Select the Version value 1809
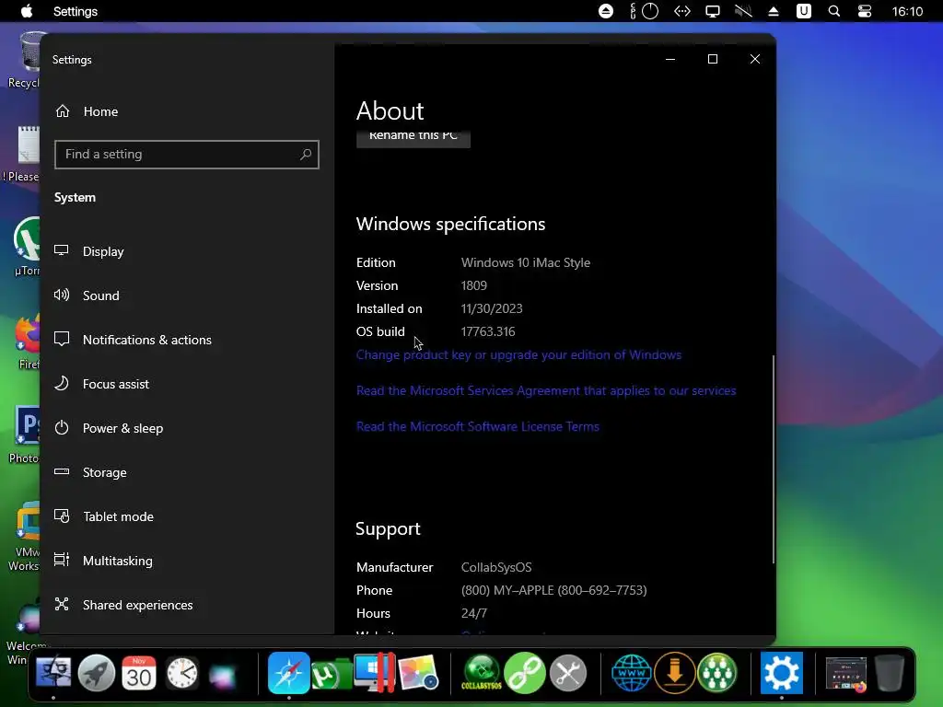 coord(474,285)
